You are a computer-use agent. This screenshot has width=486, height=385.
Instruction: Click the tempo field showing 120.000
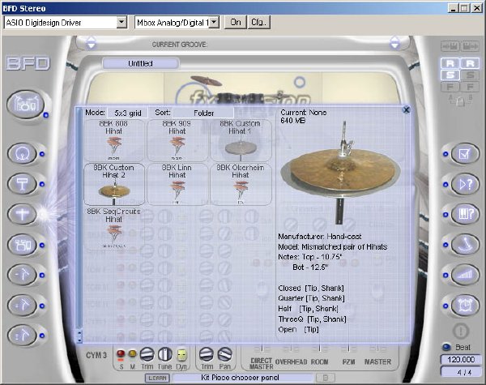tap(461, 360)
